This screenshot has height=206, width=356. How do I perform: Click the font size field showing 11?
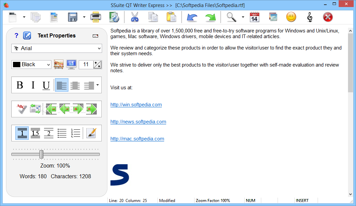tap(86, 65)
